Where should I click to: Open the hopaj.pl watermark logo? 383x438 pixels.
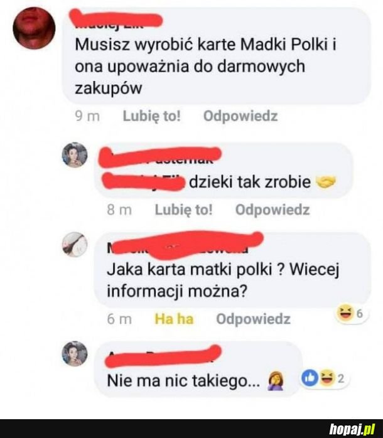(x=352, y=429)
